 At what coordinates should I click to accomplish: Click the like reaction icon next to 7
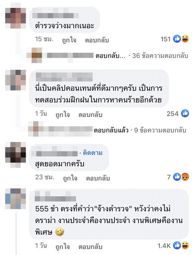[177, 177]
